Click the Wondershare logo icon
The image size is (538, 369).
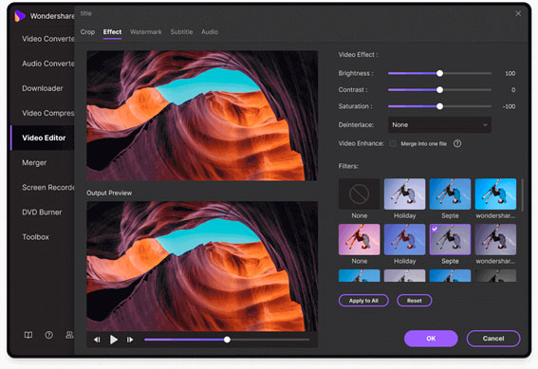click(x=20, y=16)
